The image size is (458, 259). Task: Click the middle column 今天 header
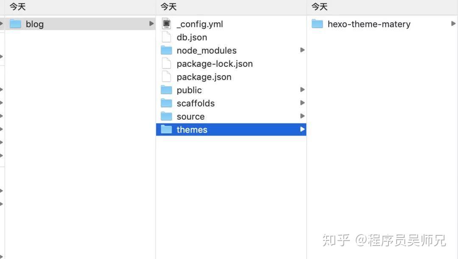click(169, 7)
